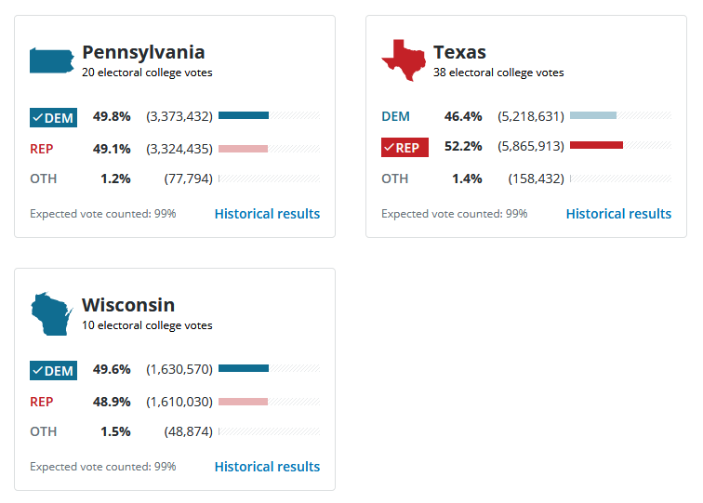Click the REP label in Pennsylvania's card
Viewport: 703px width, 503px height.
pos(42,149)
